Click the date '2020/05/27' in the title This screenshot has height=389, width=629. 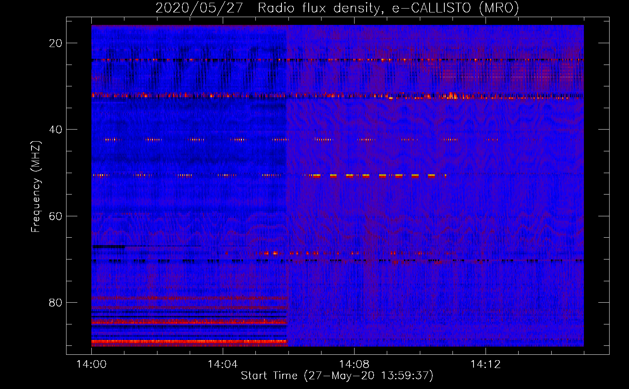(199, 8)
